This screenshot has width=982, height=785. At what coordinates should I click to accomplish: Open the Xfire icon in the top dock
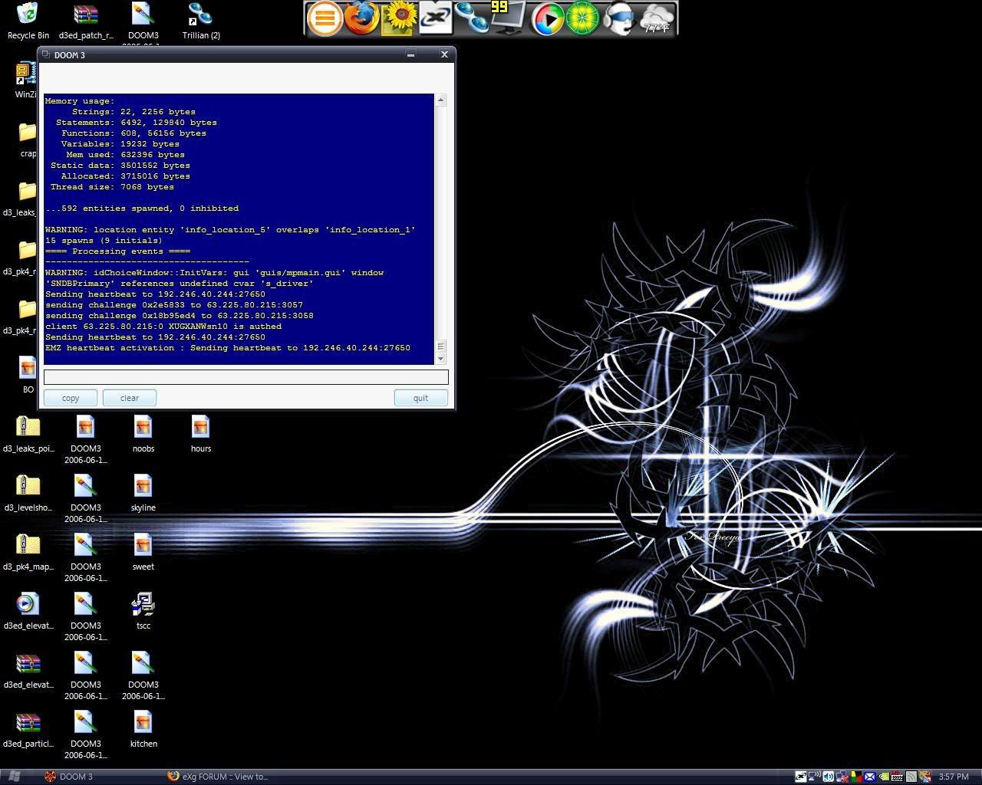pos(435,18)
